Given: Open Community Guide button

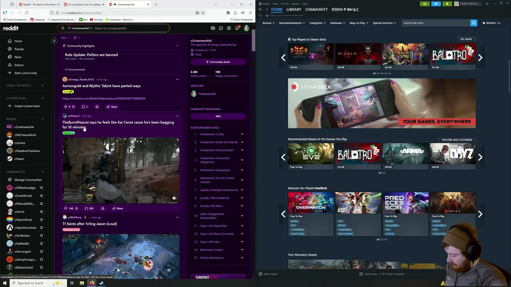Looking at the screenshot, I should (x=218, y=62).
